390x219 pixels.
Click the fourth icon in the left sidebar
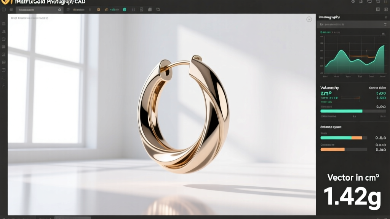tap(4, 47)
